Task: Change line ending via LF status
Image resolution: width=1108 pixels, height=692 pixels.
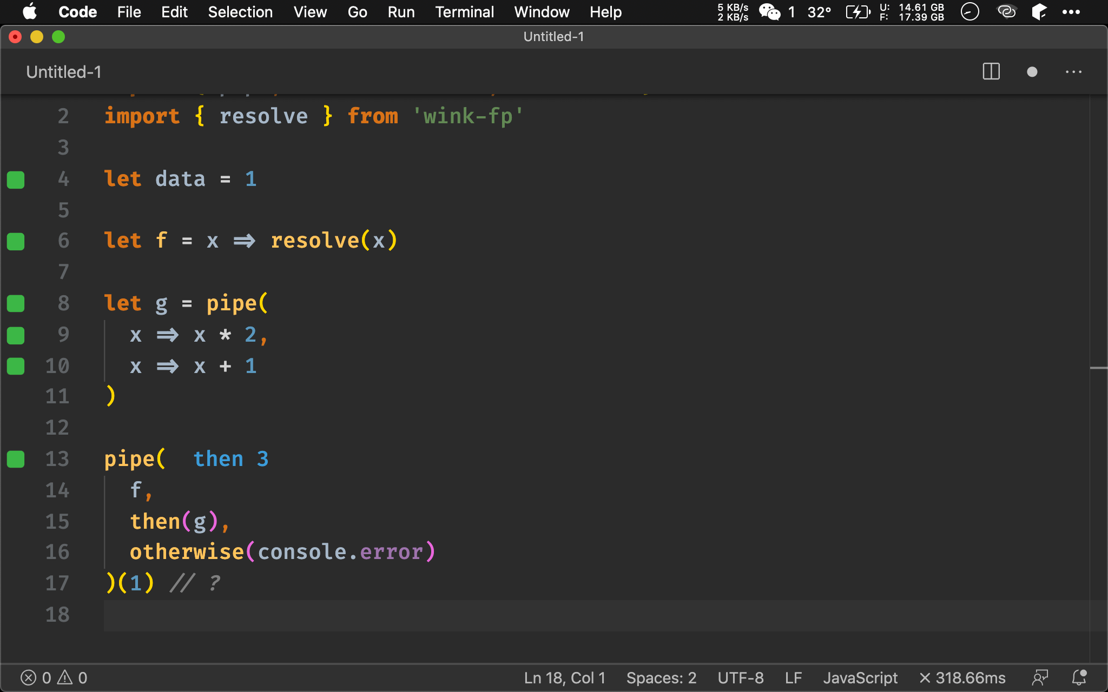Action: pos(793,678)
